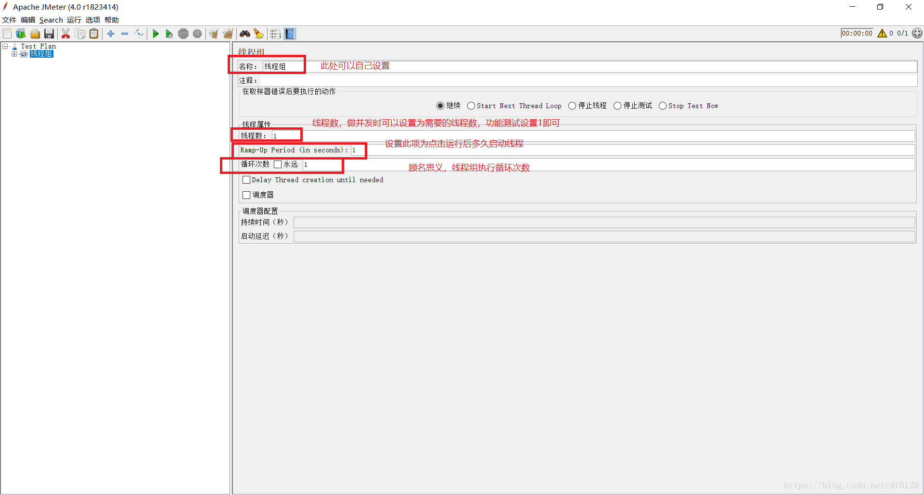Check the 永远 loop forever checkbox

click(278, 164)
